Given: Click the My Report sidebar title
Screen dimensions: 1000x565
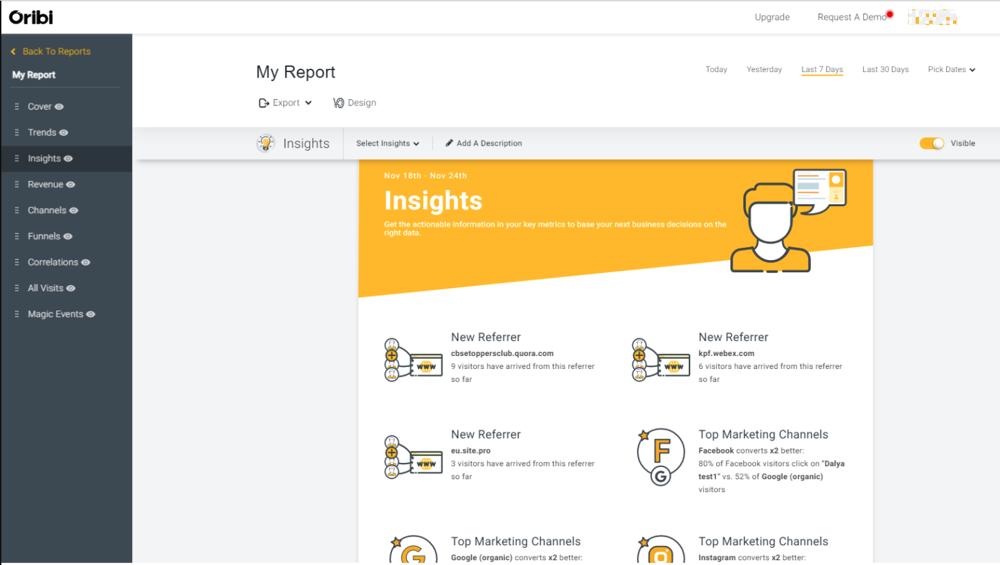Looking at the screenshot, I should click(34, 75).
